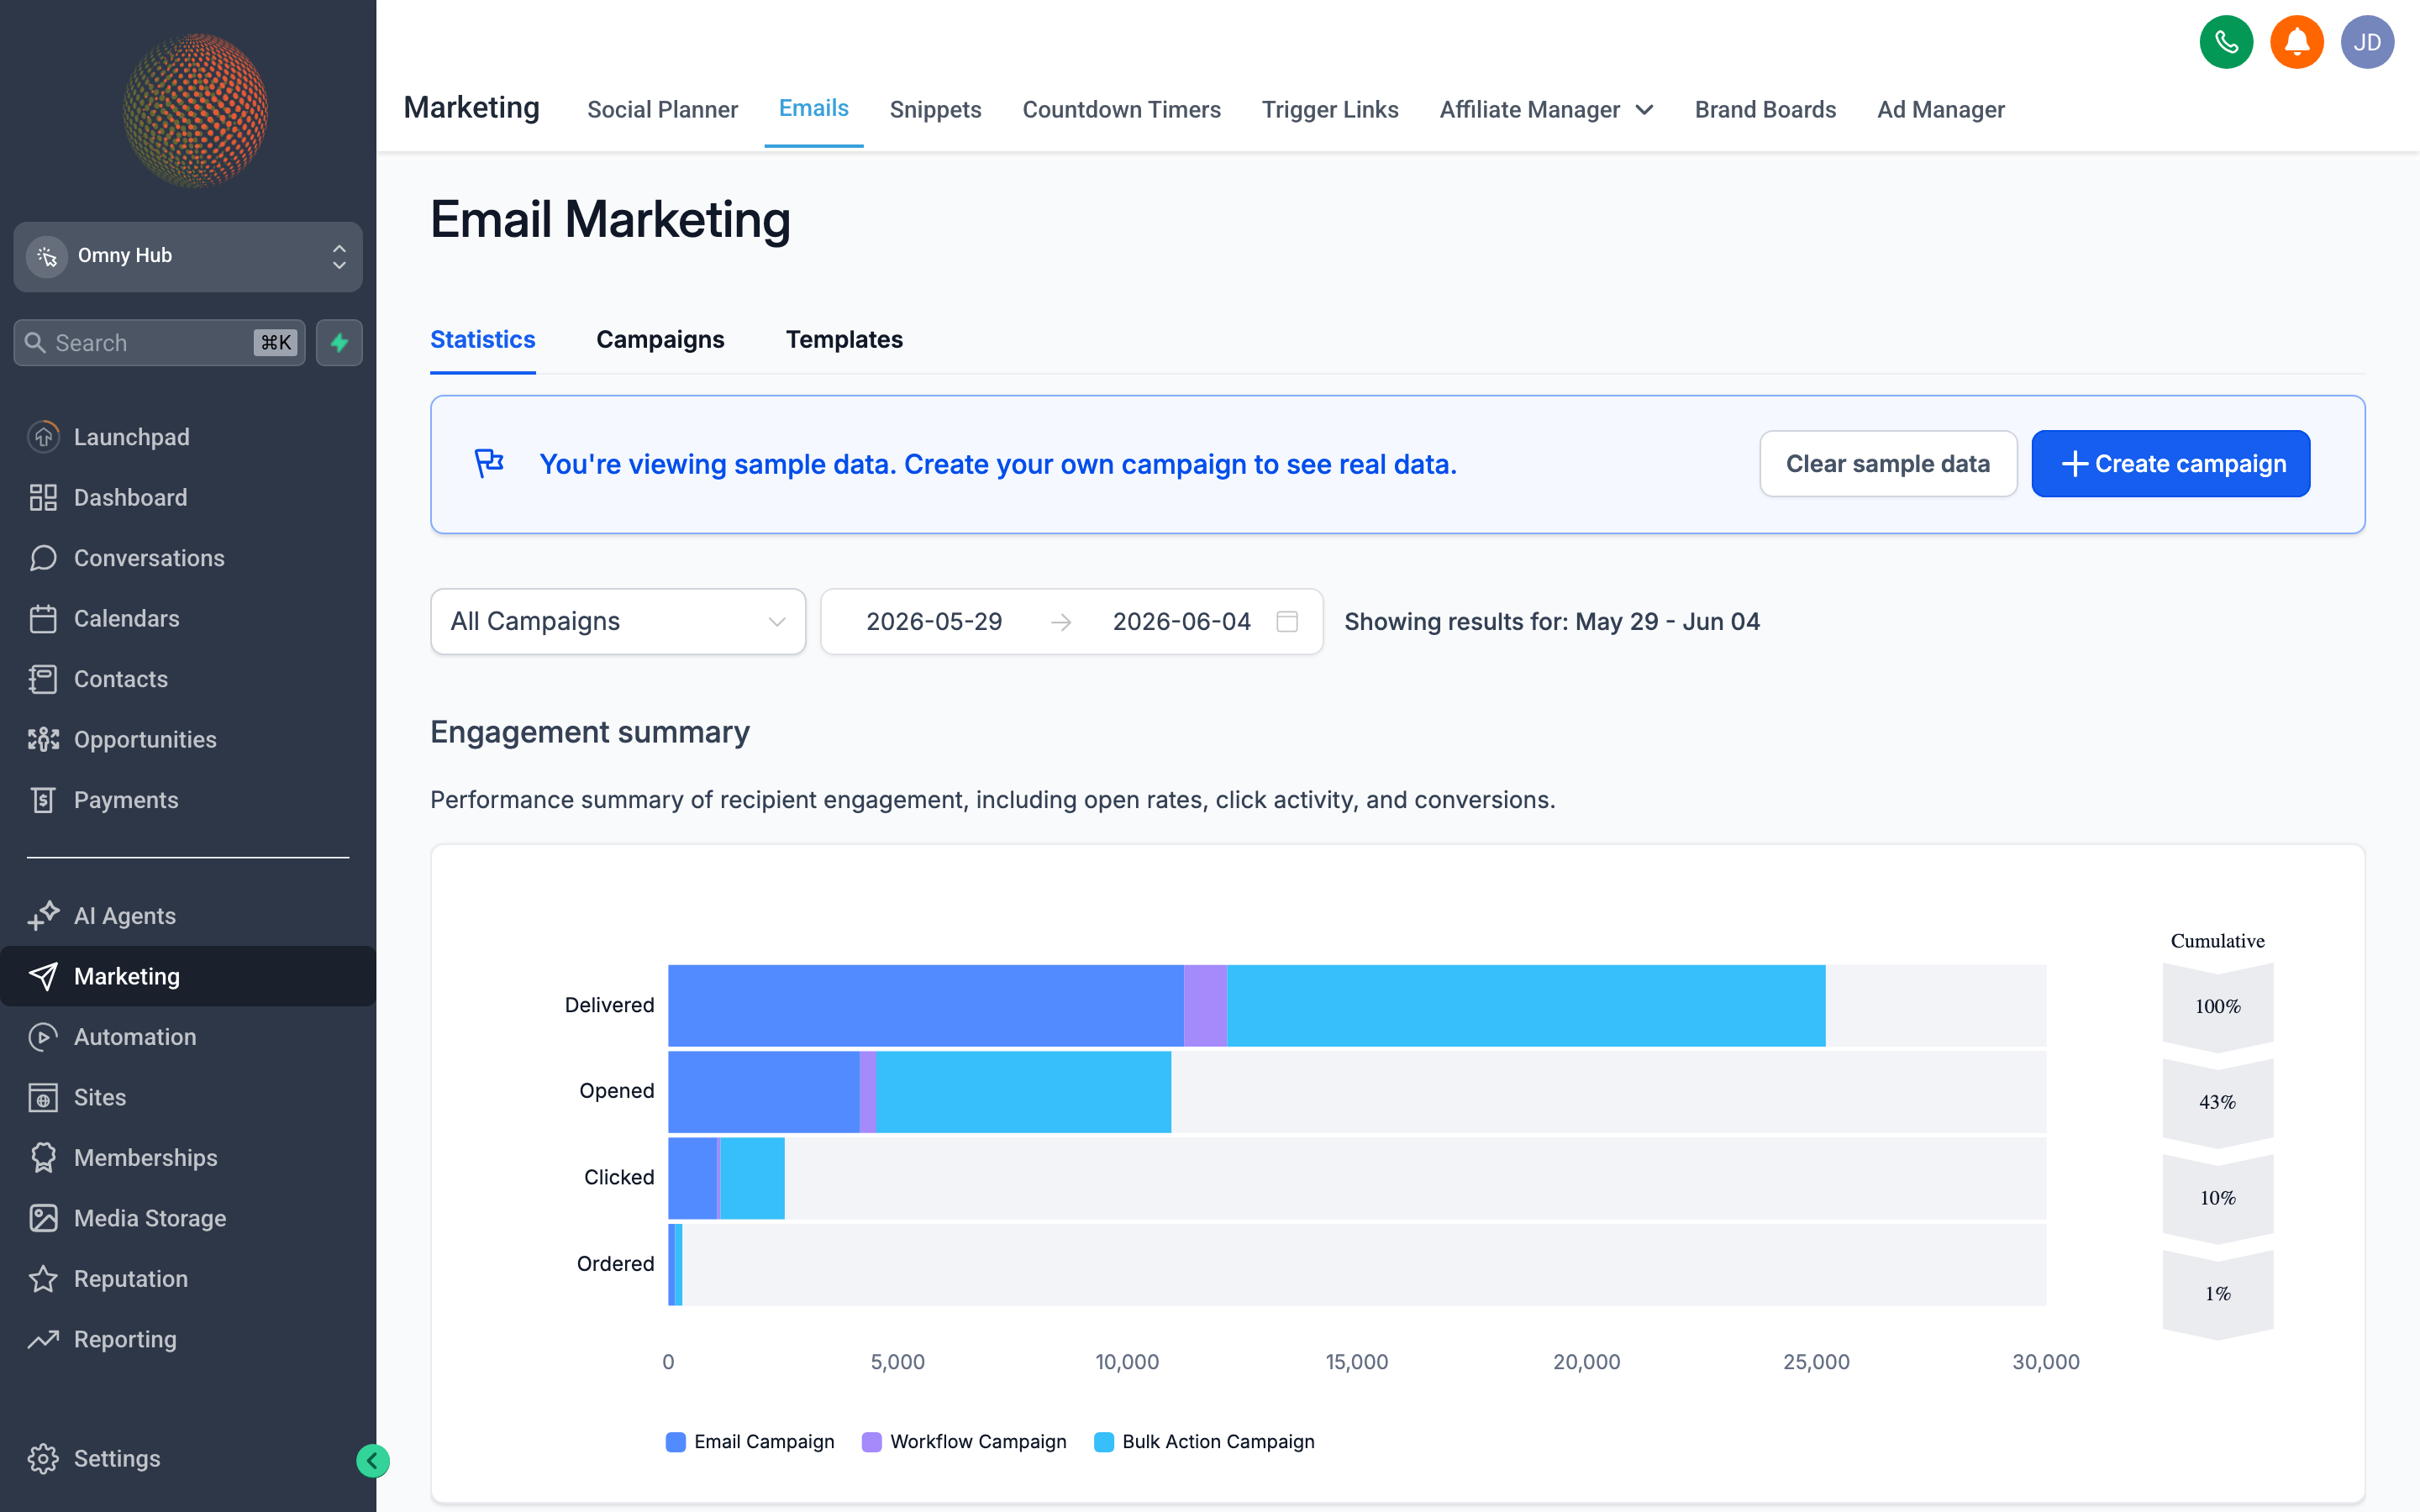
Task: Click the Sites icon in sidebar
Action: [43, 1097]
